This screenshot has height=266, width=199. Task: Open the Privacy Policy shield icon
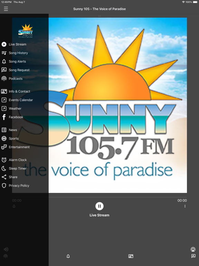click(x=4, y=186)
